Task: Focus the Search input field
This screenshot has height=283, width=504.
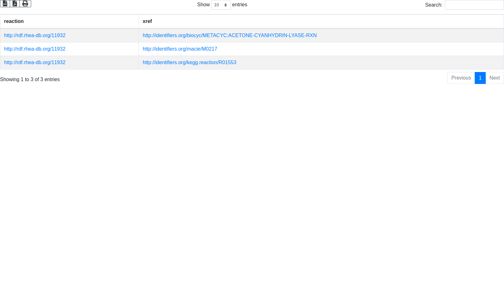Action: pyautogui.click(x=474, y=5)
